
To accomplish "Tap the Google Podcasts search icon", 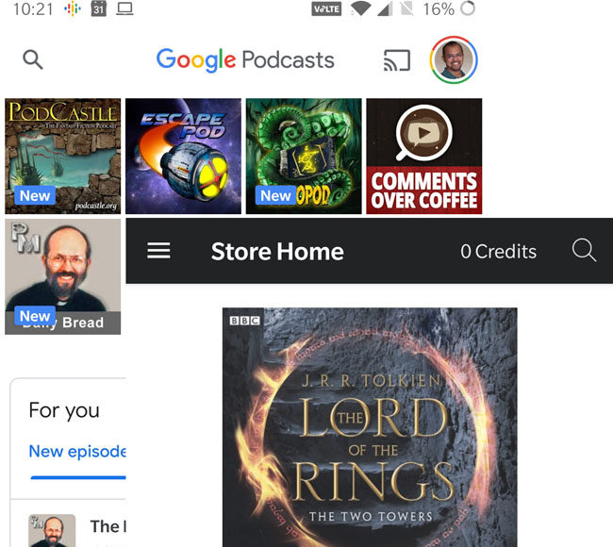I will pyautogui.click(x=33, y=60).
